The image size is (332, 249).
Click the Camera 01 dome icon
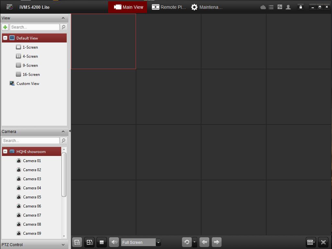click(x=19, y=161)
